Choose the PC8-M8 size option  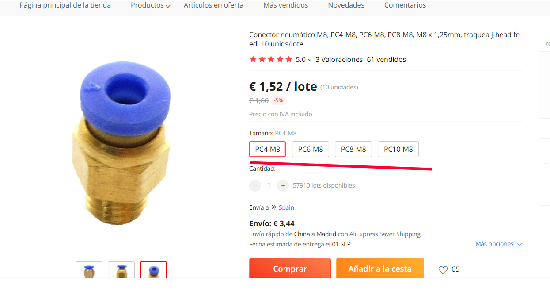353,149
